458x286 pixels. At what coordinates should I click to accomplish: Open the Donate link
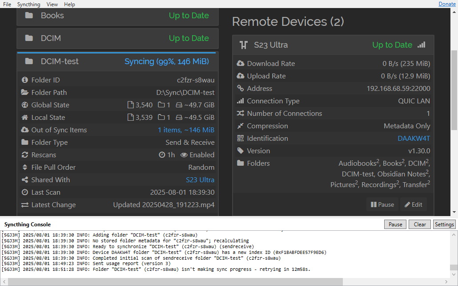(447, 4)
